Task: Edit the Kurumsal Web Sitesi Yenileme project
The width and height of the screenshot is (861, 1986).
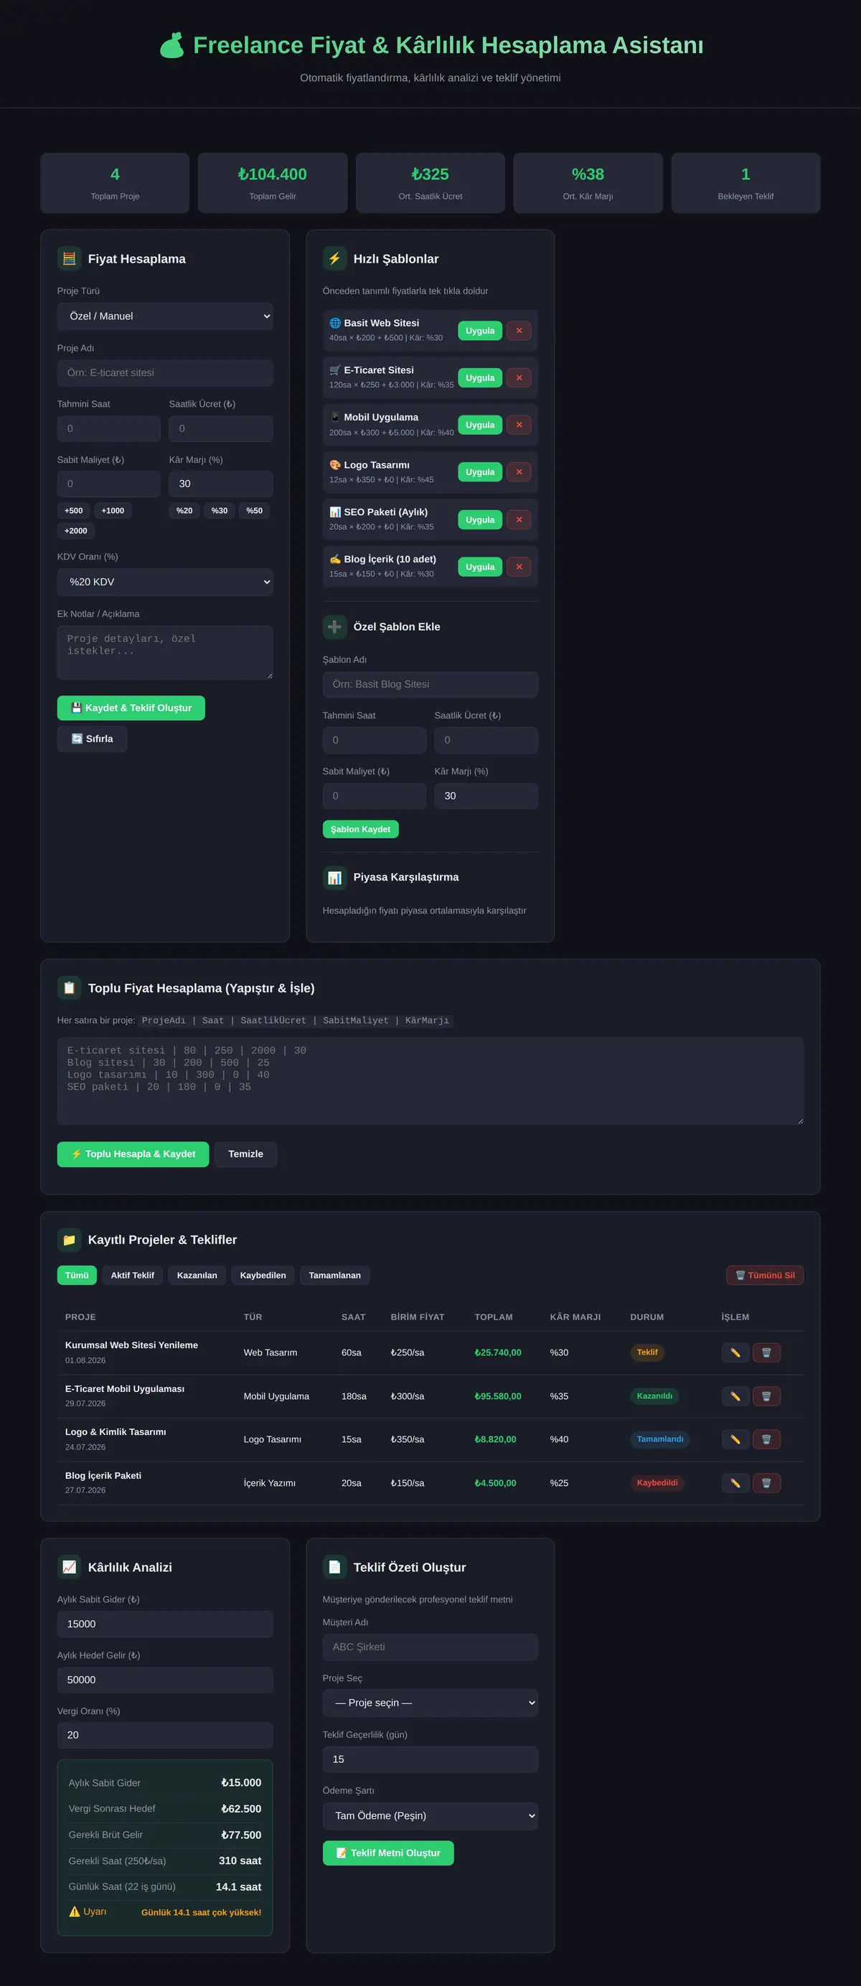Action: tap(735, 1352)
